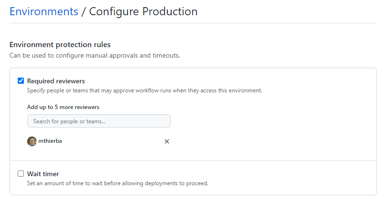Toggle via the Wait timer label text
Image resolution: width=382 pixels, height=199 pixels.
coord(43,174)
